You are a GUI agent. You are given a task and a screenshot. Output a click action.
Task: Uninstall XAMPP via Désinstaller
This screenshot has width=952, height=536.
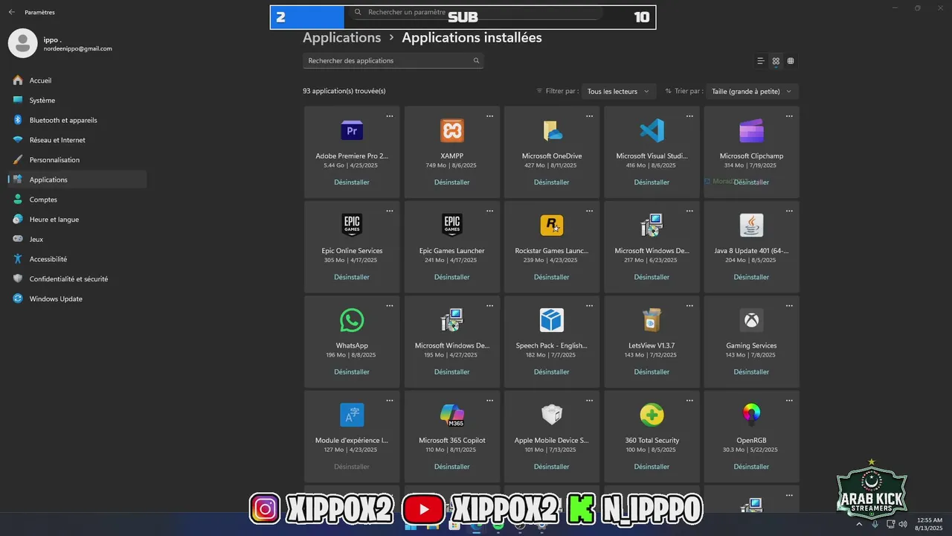pyautogui.click(x=452, y=182)
